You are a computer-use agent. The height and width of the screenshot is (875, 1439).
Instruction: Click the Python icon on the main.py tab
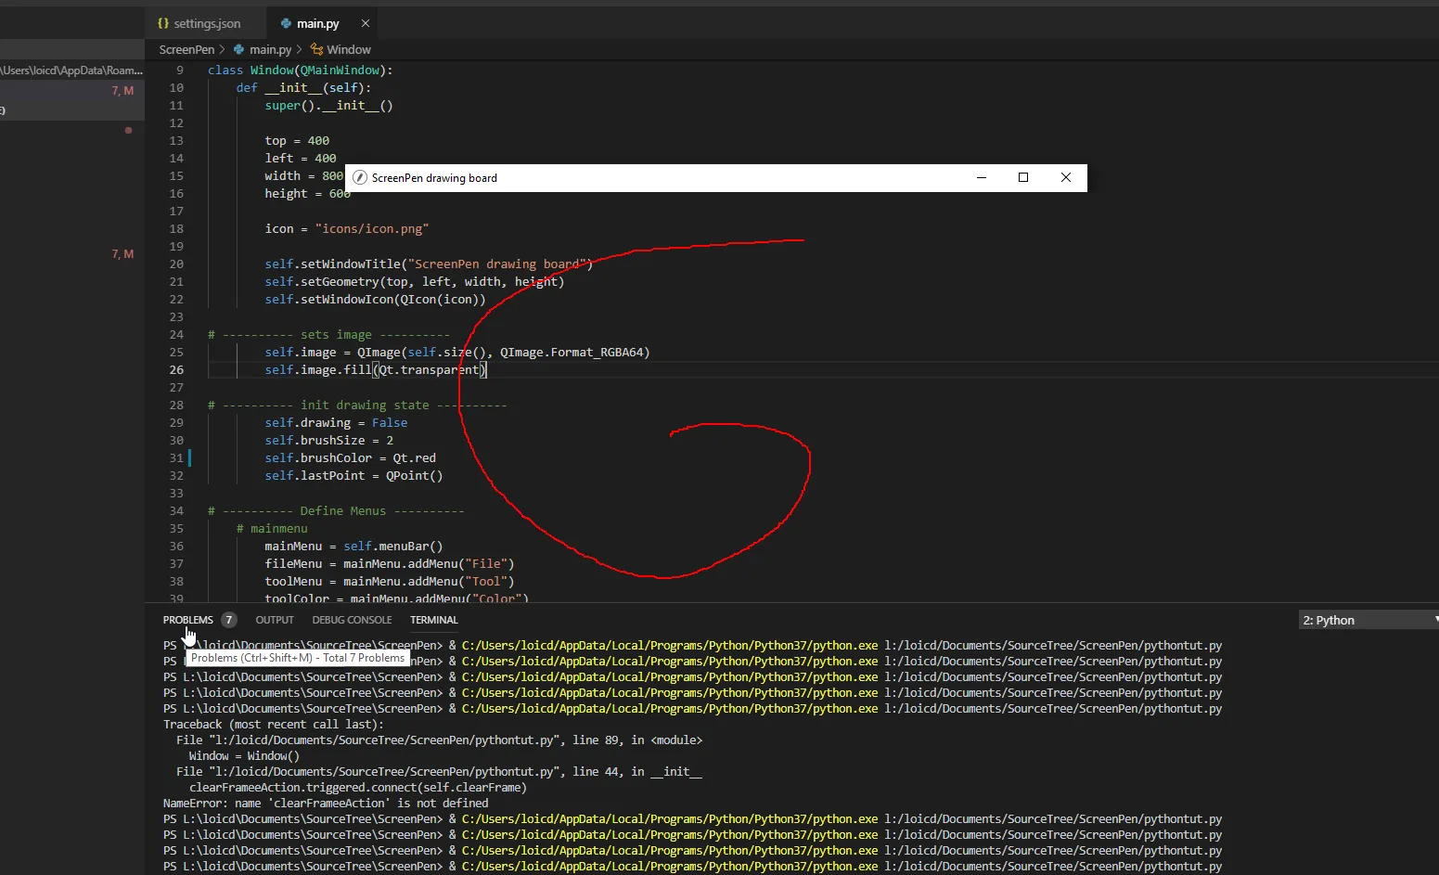click(x=286, y=23)
